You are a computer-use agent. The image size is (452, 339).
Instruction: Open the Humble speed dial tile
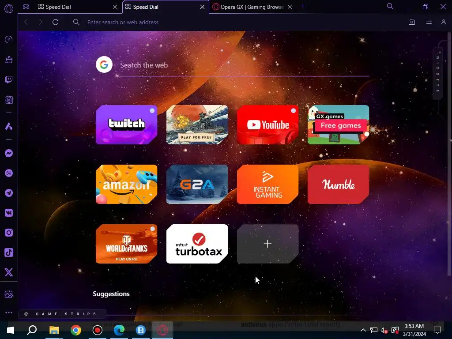(339, 184)
